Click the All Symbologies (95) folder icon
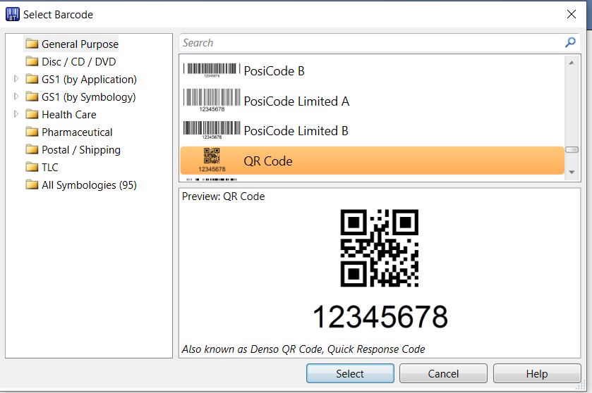Image resolution: width=592 pixels, height=393 pixels. (32, 185)
